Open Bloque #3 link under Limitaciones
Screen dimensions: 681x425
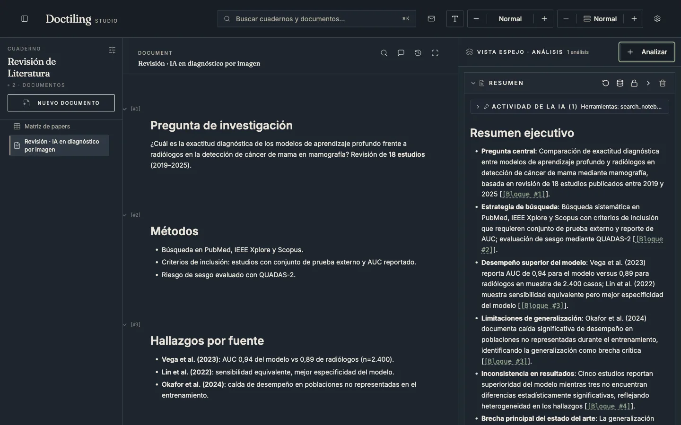click(506, 361)
